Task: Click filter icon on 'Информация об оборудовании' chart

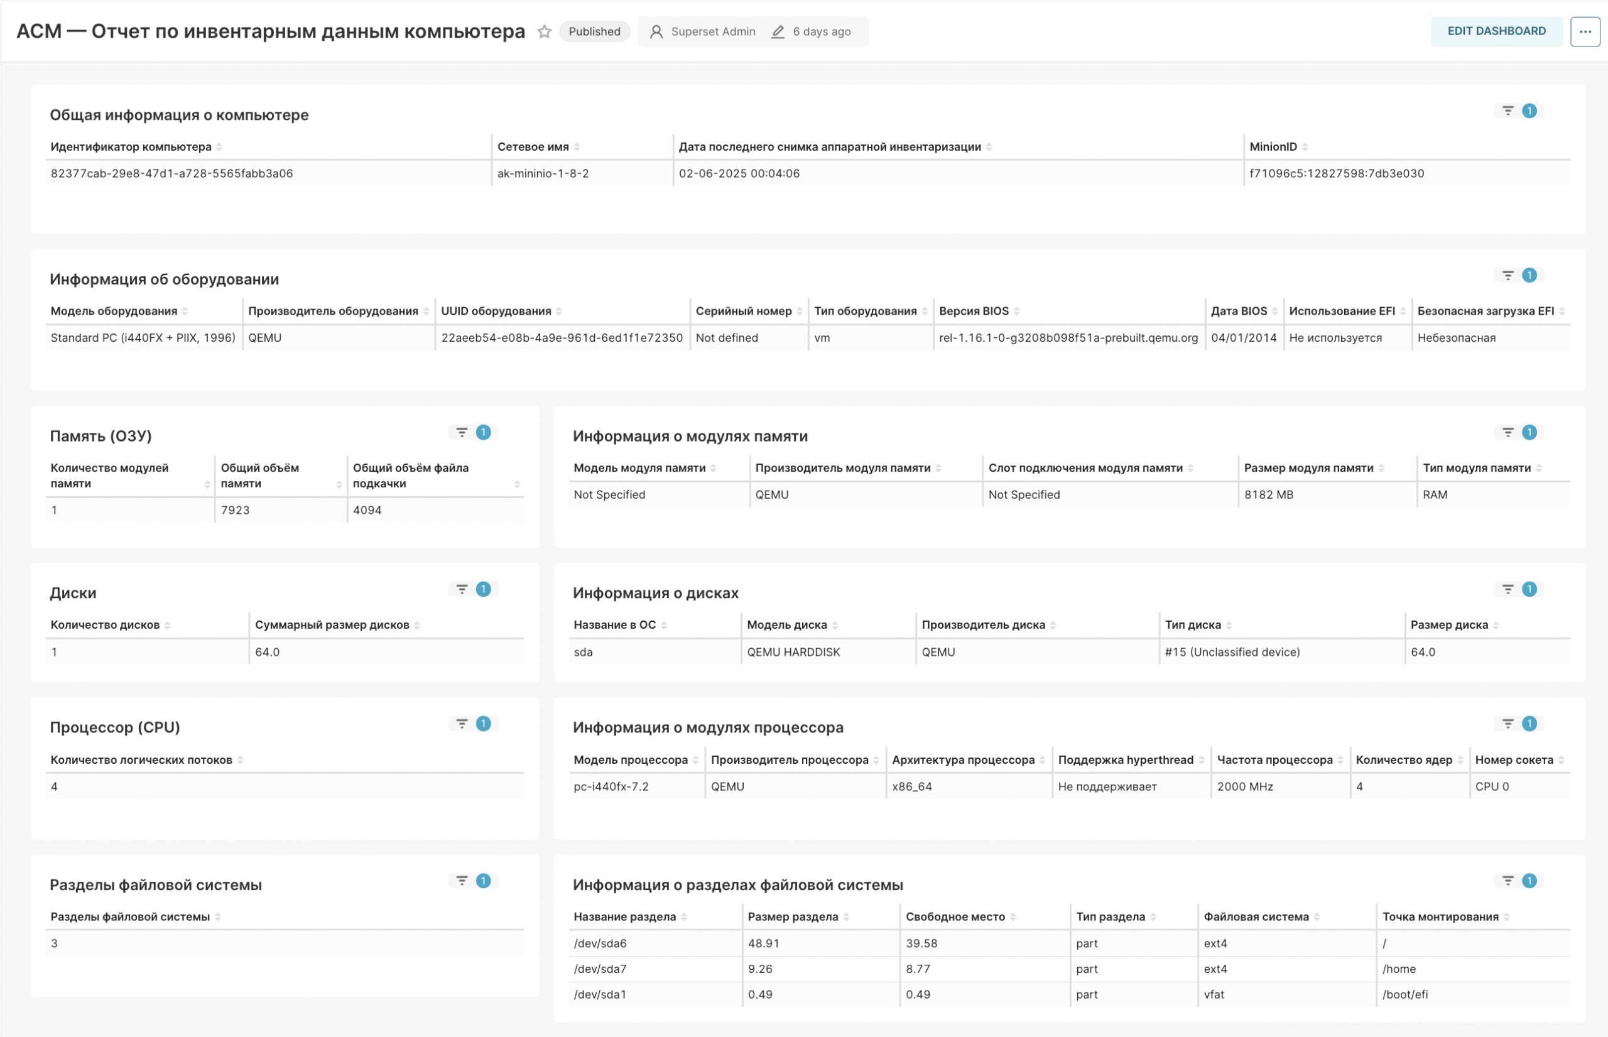Action: pyautogui.click(x=1507, y=275)
